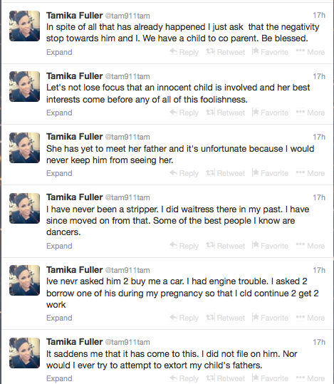
Task: Open More options on the stripper tweet
Action: point(310,246)
